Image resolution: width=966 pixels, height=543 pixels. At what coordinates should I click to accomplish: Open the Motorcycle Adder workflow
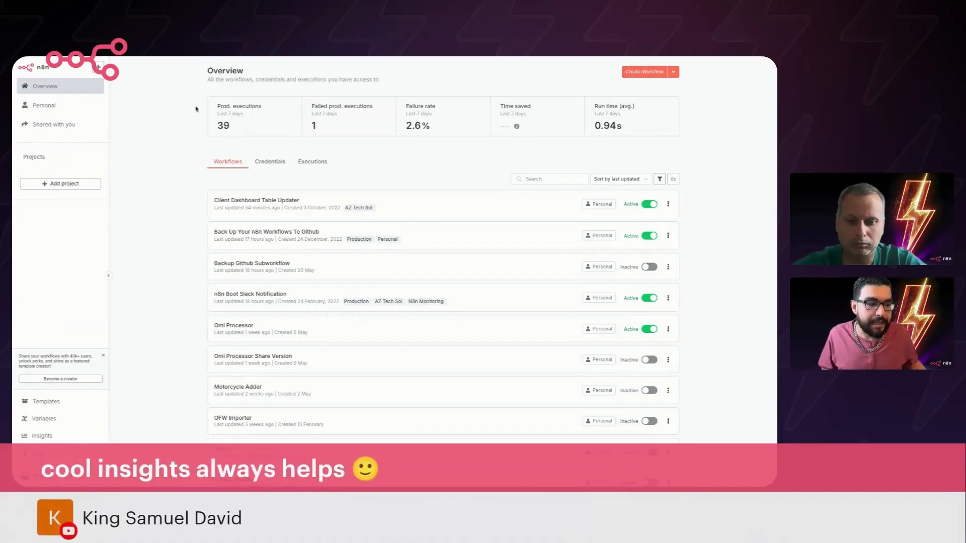(x=237, y=387)
